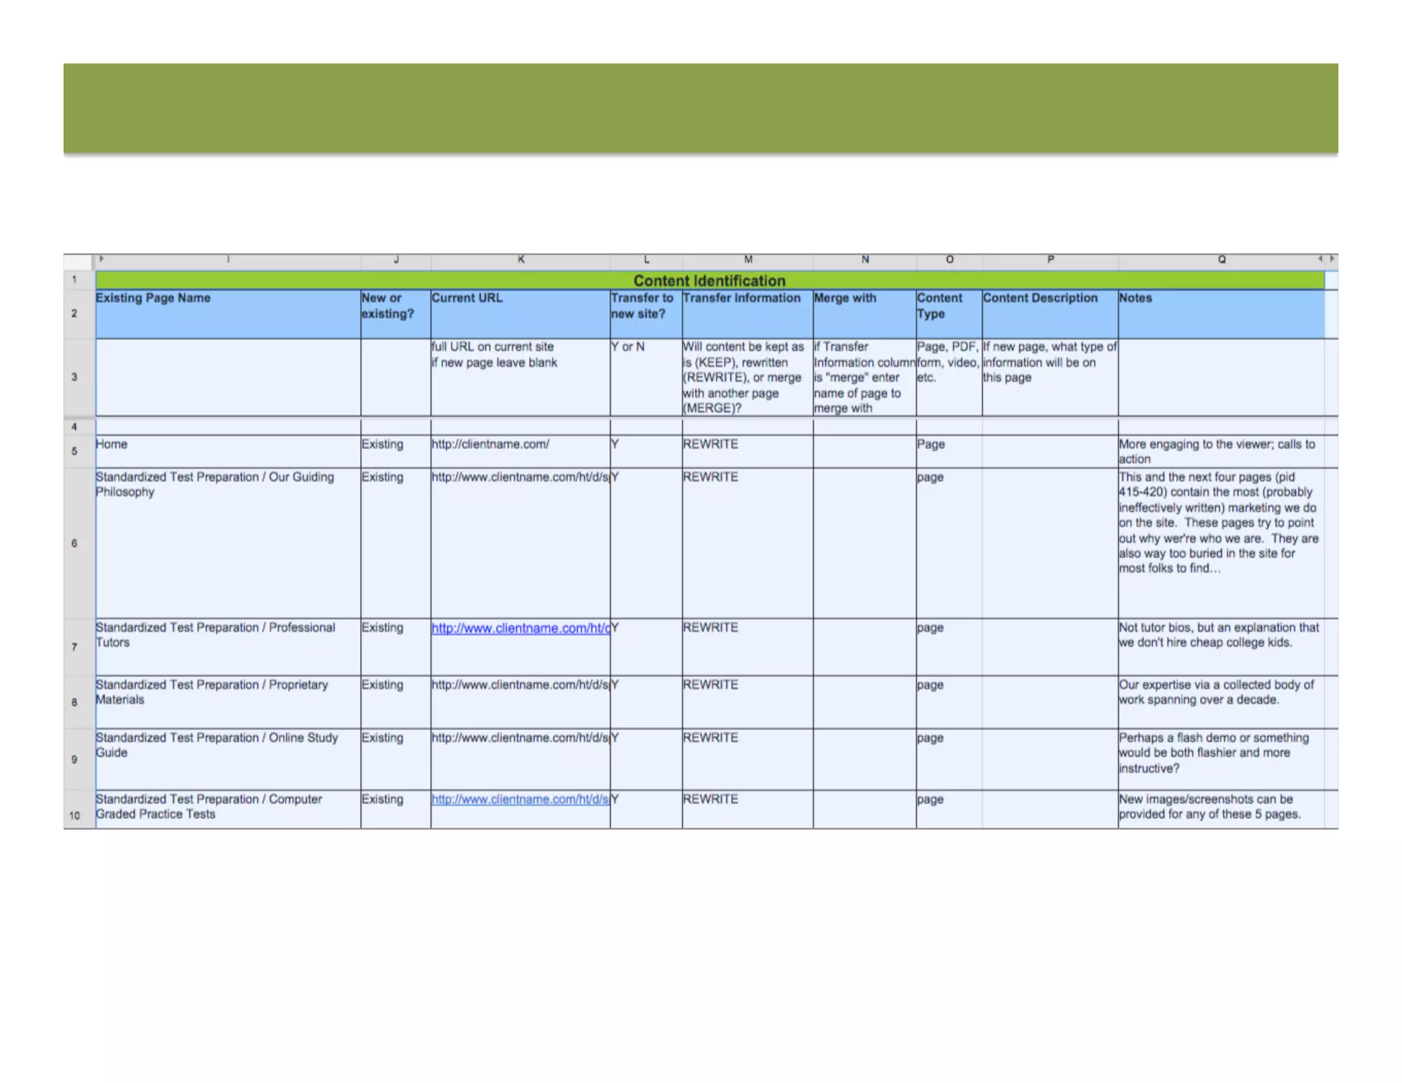Open Professional Tutors clientname.com link

tap(520, 628)
